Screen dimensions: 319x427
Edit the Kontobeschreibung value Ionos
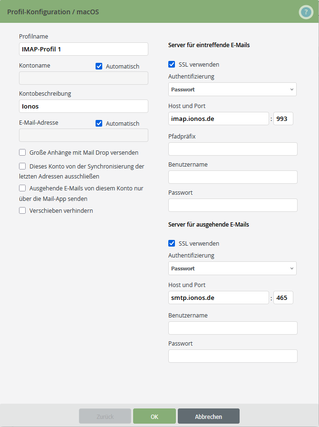pos(83,106)
